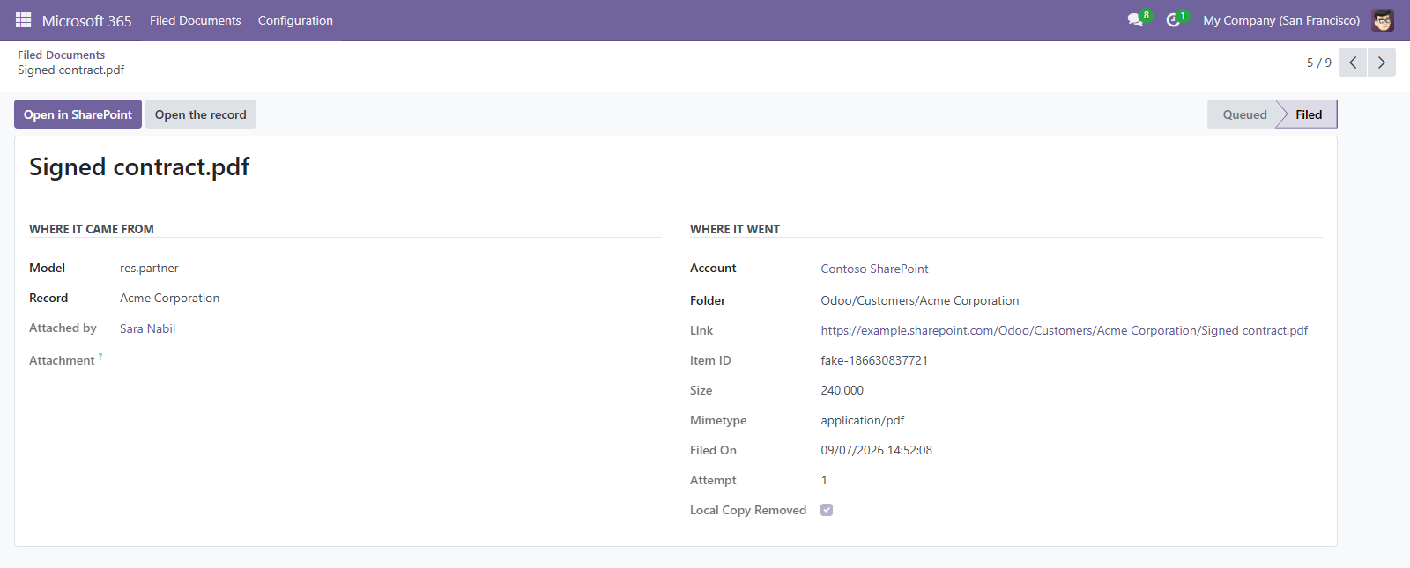1410x568 pixels.
Task: Click the Attachment help question mark
Action: [100, 357]
